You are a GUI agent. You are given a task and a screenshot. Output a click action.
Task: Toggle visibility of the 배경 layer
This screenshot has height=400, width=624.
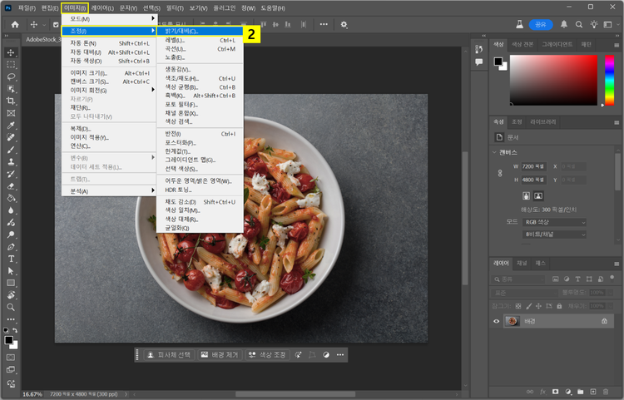pos(496,321)
